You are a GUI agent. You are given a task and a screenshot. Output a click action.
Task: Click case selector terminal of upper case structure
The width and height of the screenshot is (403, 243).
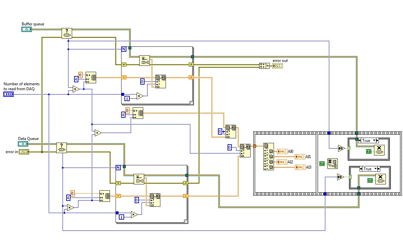(349, 148)
